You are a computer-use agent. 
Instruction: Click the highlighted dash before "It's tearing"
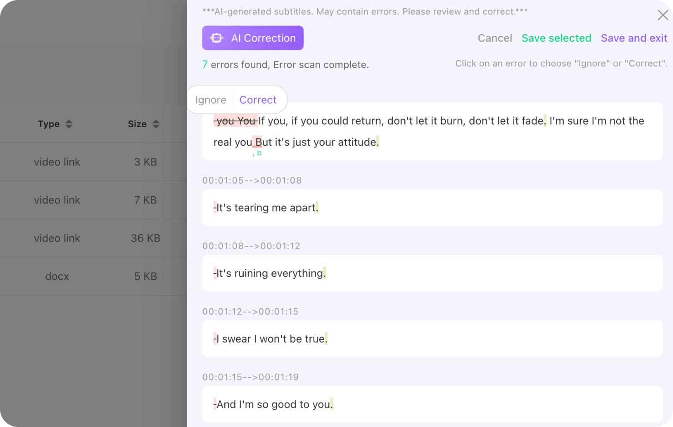pyautogui.click(x=215, y=208)
